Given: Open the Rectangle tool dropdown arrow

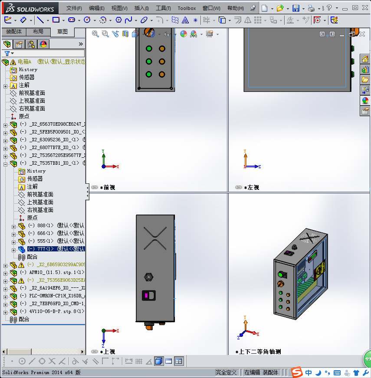Looking at the screenshot, I should coord(63,20).
